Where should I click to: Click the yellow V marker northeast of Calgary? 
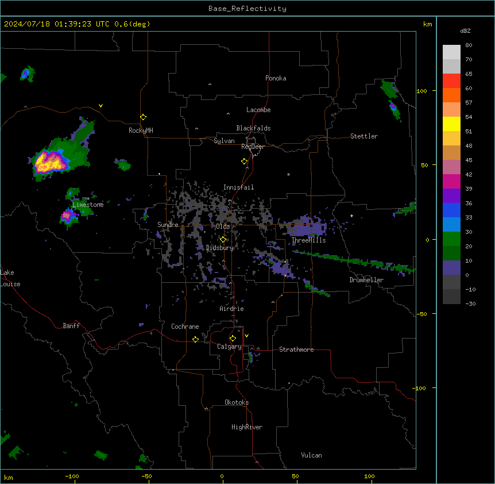point(246,336)
